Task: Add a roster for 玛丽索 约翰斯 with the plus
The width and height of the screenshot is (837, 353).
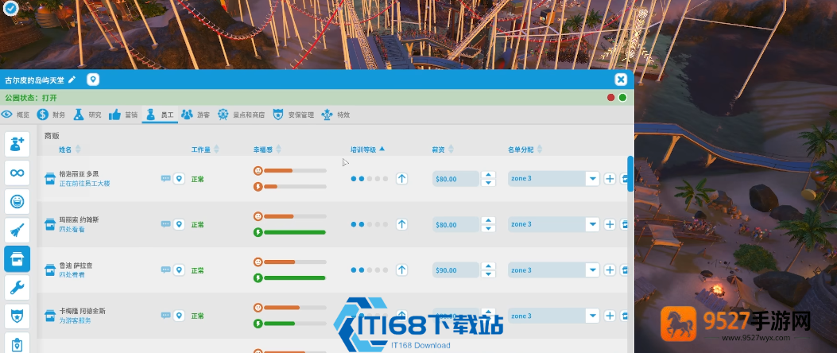Action: pyautogui.click(x=610, y=224)
